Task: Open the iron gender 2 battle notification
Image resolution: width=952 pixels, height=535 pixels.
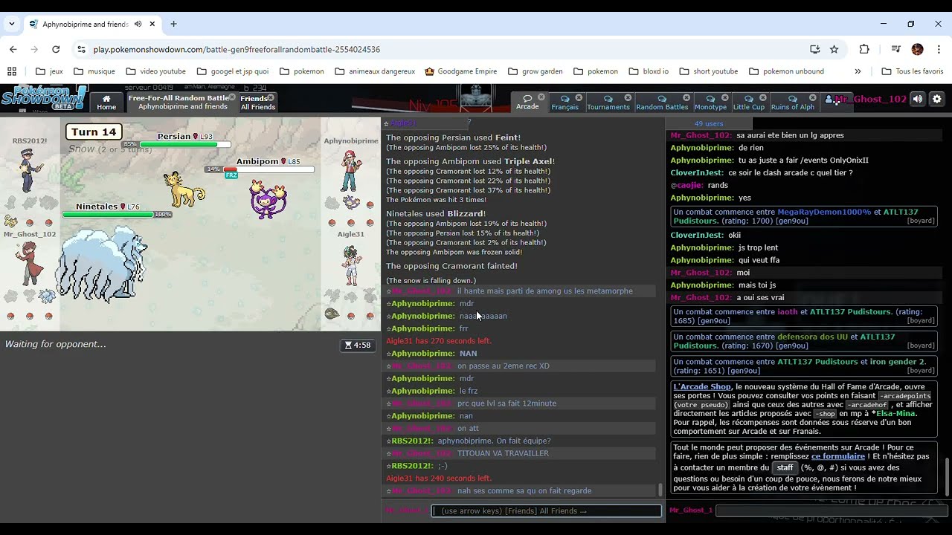Action: click(803, 366)
